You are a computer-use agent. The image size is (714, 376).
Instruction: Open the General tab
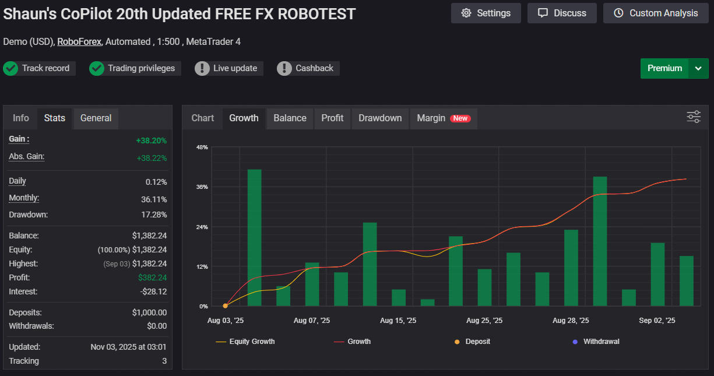coord(96,118)
